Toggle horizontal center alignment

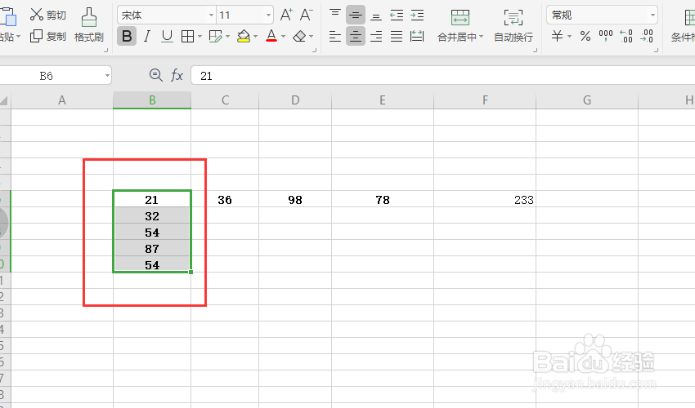[356, 36]
